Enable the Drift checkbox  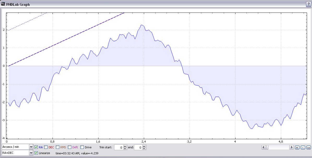[70, 147]
